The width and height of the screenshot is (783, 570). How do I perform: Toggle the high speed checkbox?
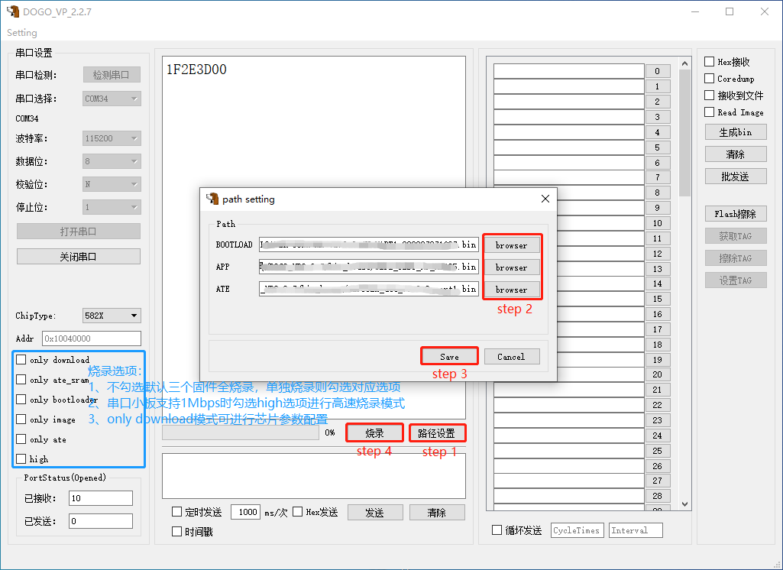[x=21, y=458]
